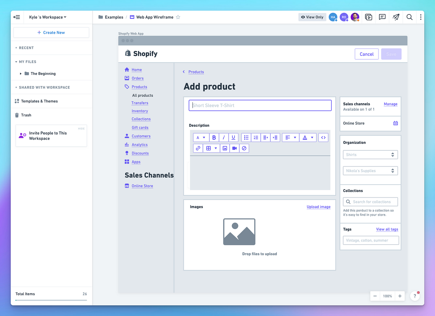Insert a video in description
The height and width of the screenshot is (316, 435).
(x=234, y=148)
